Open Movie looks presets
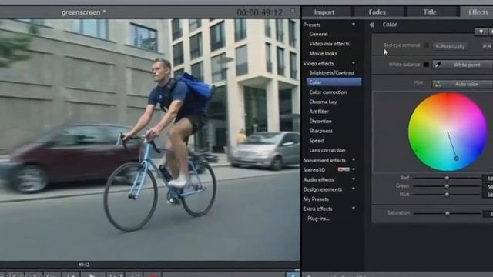 [323, 53]
